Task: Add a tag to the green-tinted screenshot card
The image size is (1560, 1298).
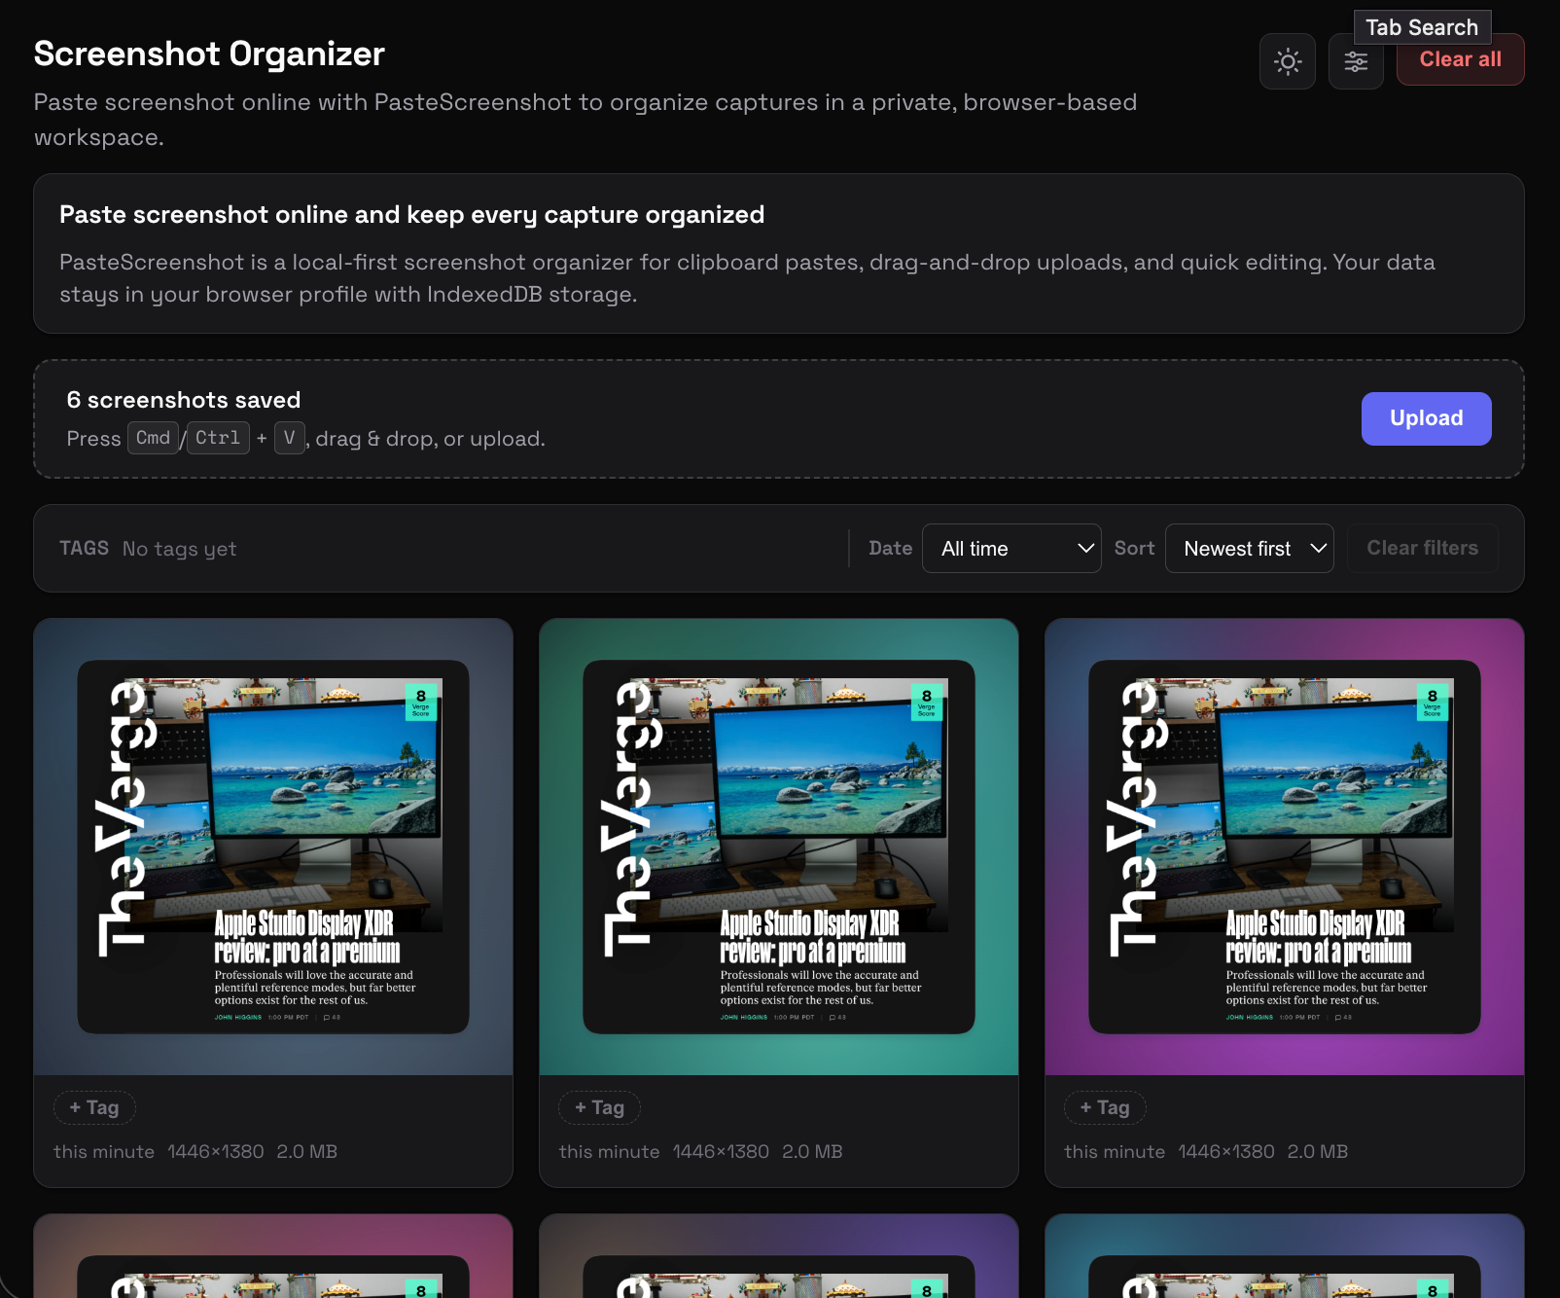Action: (x=599, y=1107)
